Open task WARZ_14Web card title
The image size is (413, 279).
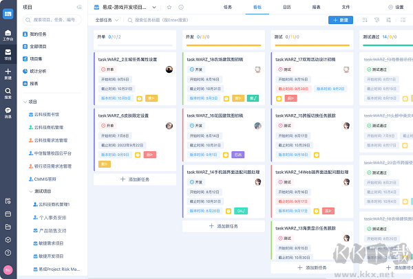point(312,172)
